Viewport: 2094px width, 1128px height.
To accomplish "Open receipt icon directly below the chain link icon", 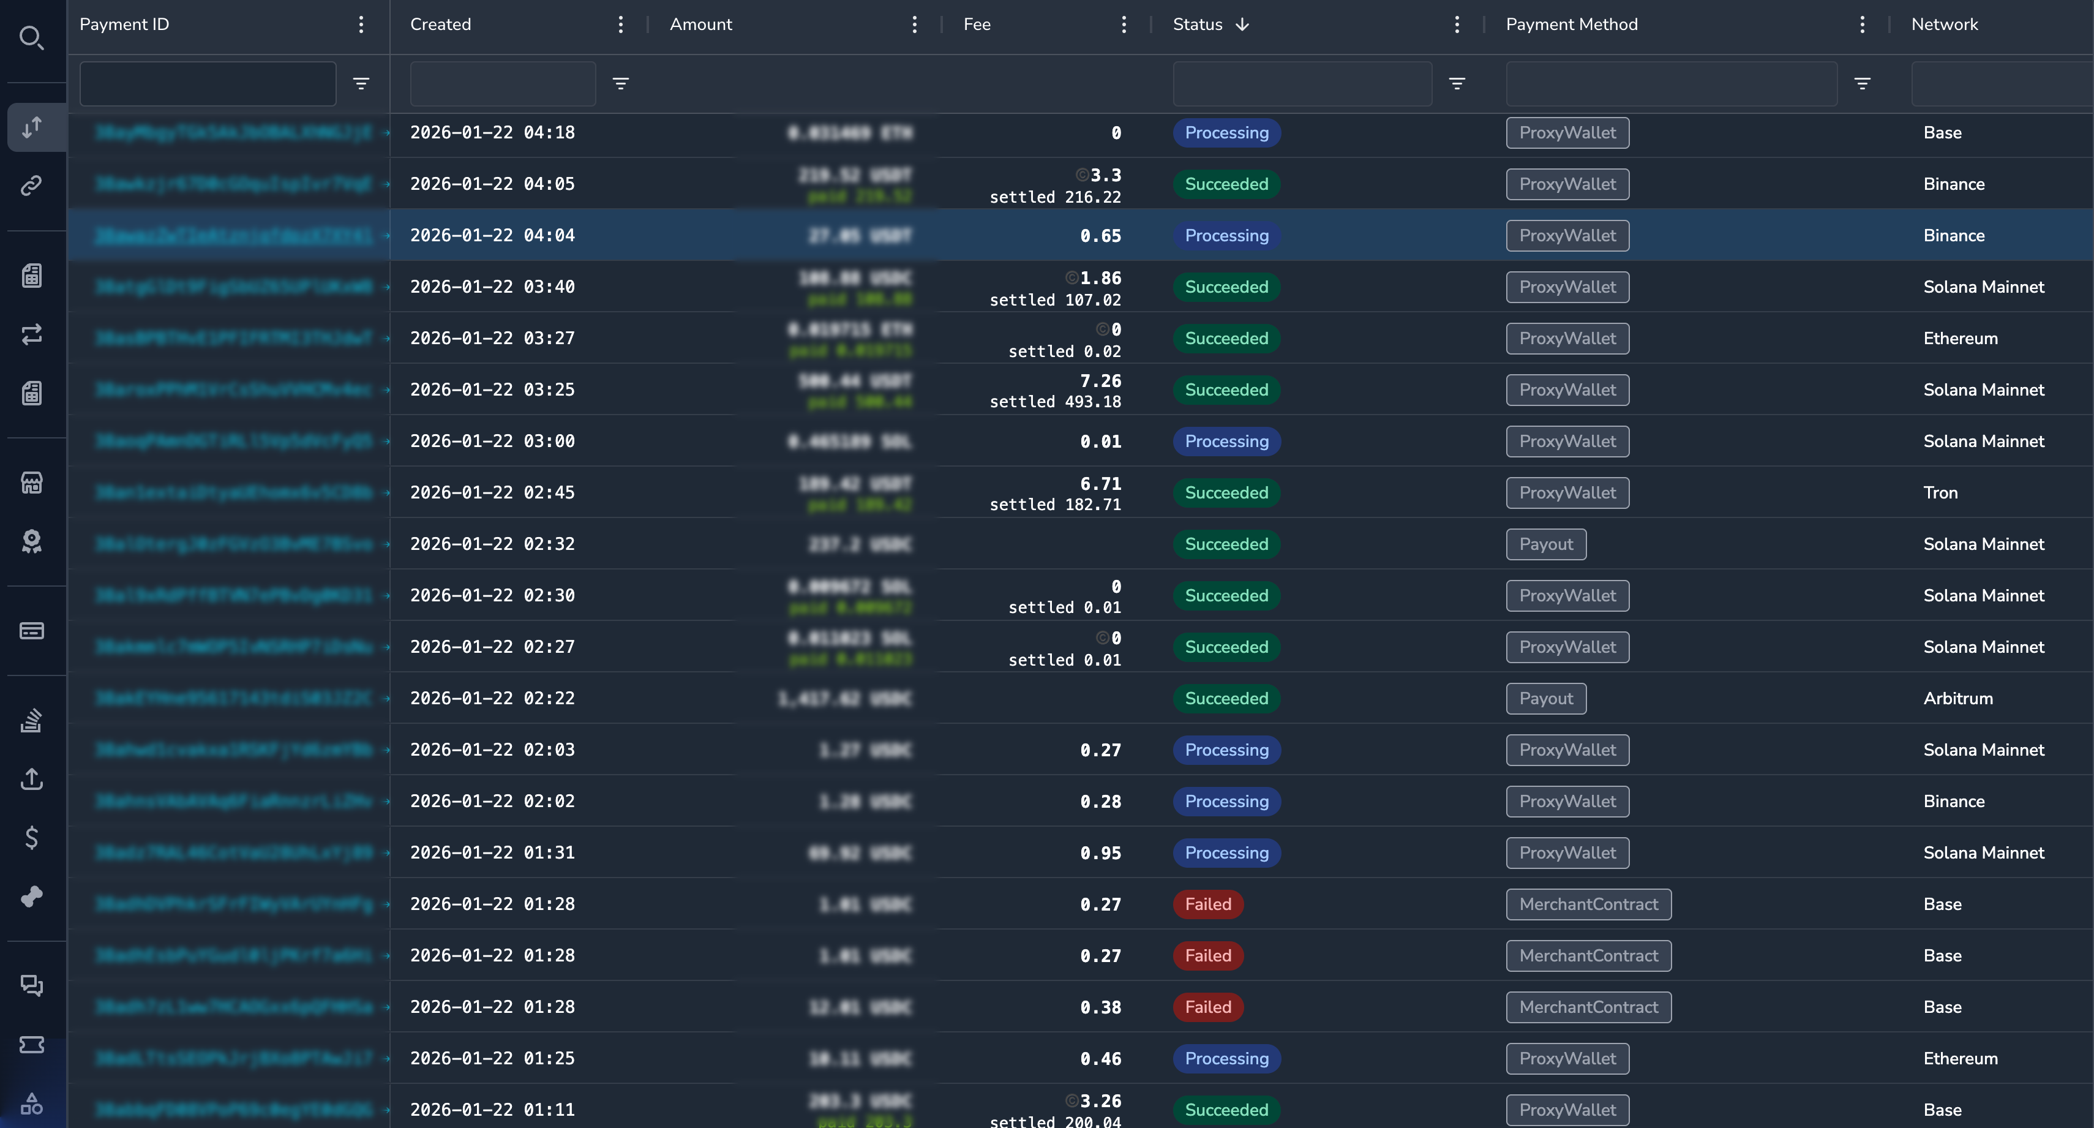I will (32, 276).
